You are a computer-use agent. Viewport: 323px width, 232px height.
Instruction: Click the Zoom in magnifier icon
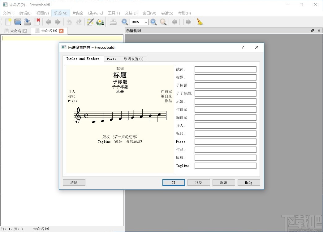[125, 22]
